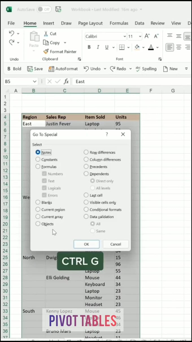The width and height of the screenshot is (192, 342).
Task: Apply fill color bucket icon
Action: point(137,47)
